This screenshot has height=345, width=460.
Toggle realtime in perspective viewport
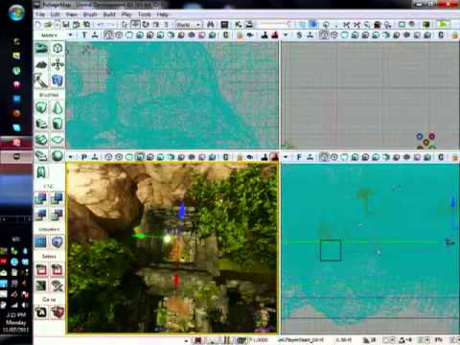click(95, 157)
